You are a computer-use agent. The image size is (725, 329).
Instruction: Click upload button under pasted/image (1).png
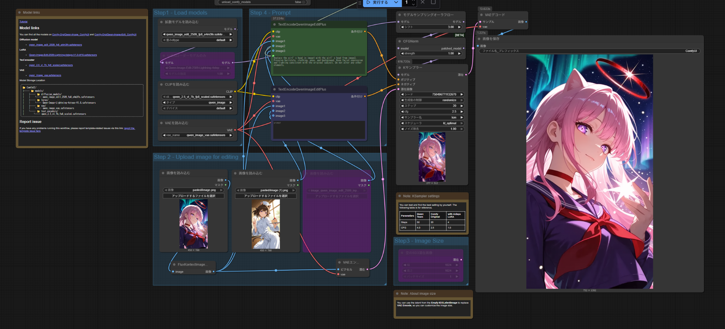pos(266,196)
